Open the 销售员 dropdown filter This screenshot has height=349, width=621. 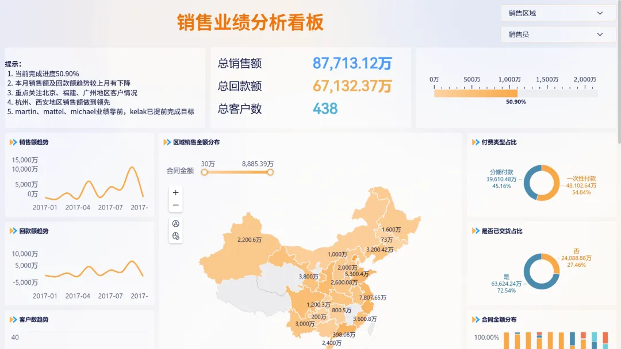coord(558,34)
